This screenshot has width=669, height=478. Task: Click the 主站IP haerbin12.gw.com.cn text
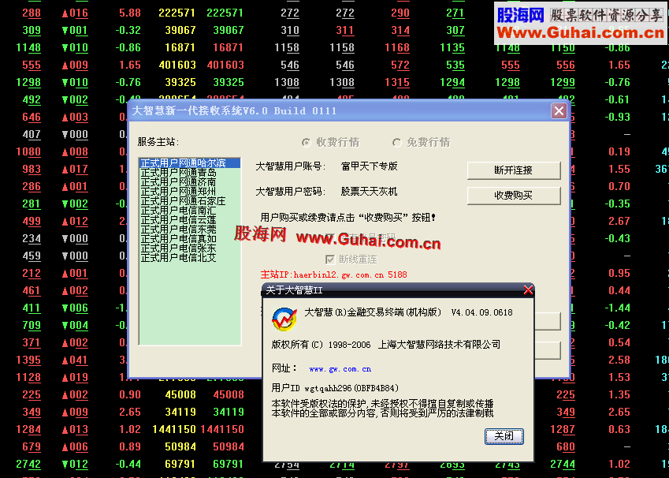point(333,274)
